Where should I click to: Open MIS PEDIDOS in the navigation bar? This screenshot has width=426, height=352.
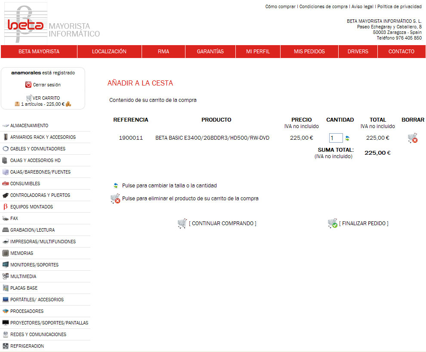[309, 52]
